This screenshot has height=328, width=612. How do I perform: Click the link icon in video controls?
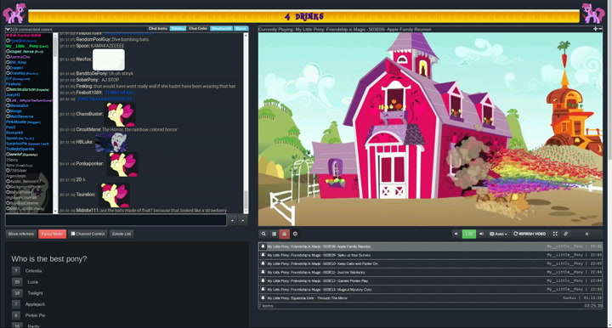pos(565,234)
